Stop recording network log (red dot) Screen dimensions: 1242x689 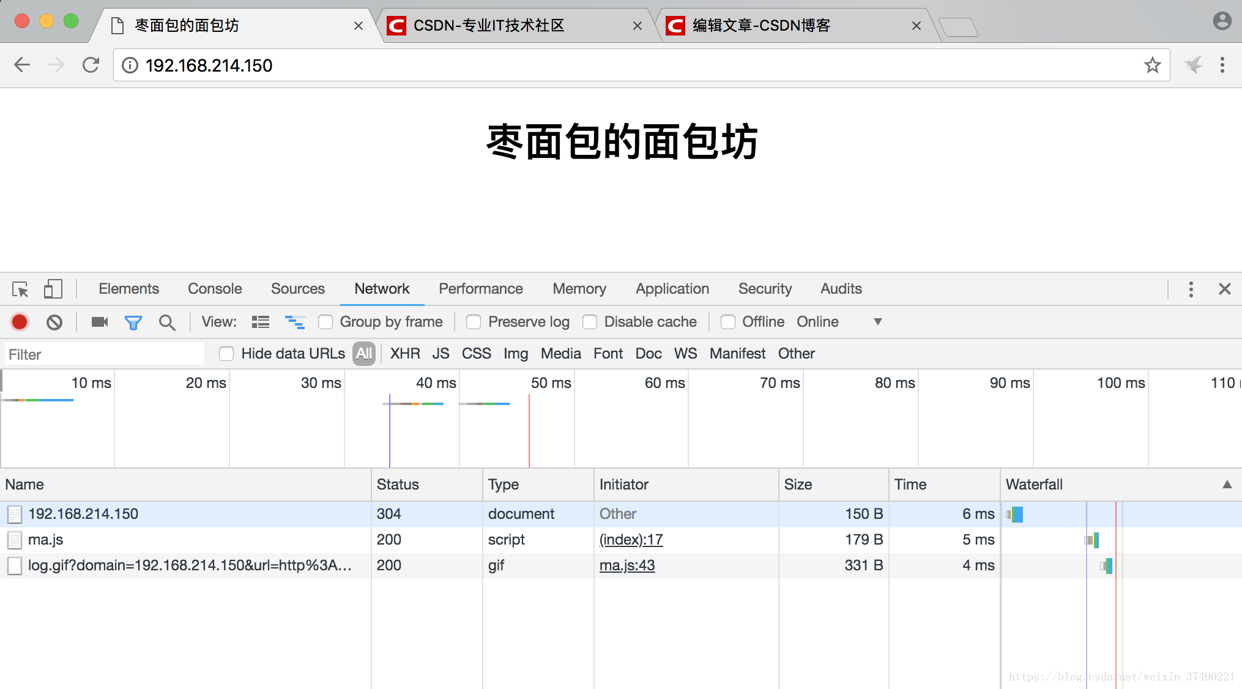[20, 322]
